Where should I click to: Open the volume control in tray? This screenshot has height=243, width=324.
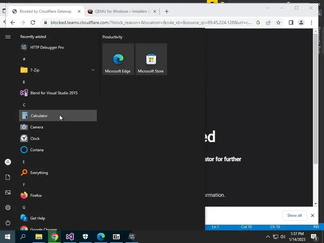pos(283,237)
